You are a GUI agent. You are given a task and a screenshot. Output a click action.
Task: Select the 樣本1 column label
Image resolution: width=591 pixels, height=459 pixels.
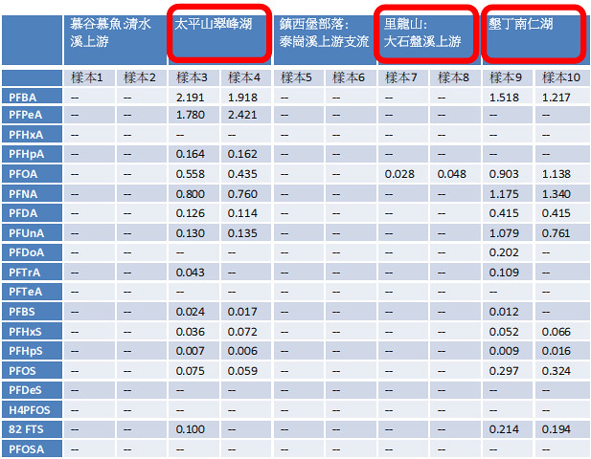tap(89, 77)
